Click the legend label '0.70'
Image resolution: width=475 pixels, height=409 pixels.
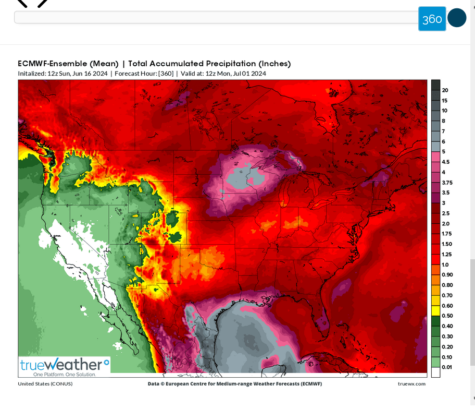point(447,295)
